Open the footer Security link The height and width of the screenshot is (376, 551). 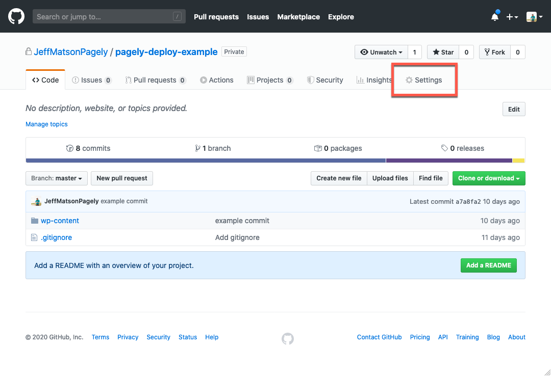click(x=159, y=337)
